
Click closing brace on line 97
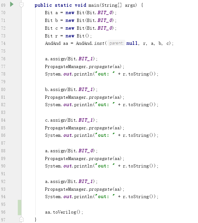pos(36,219)
